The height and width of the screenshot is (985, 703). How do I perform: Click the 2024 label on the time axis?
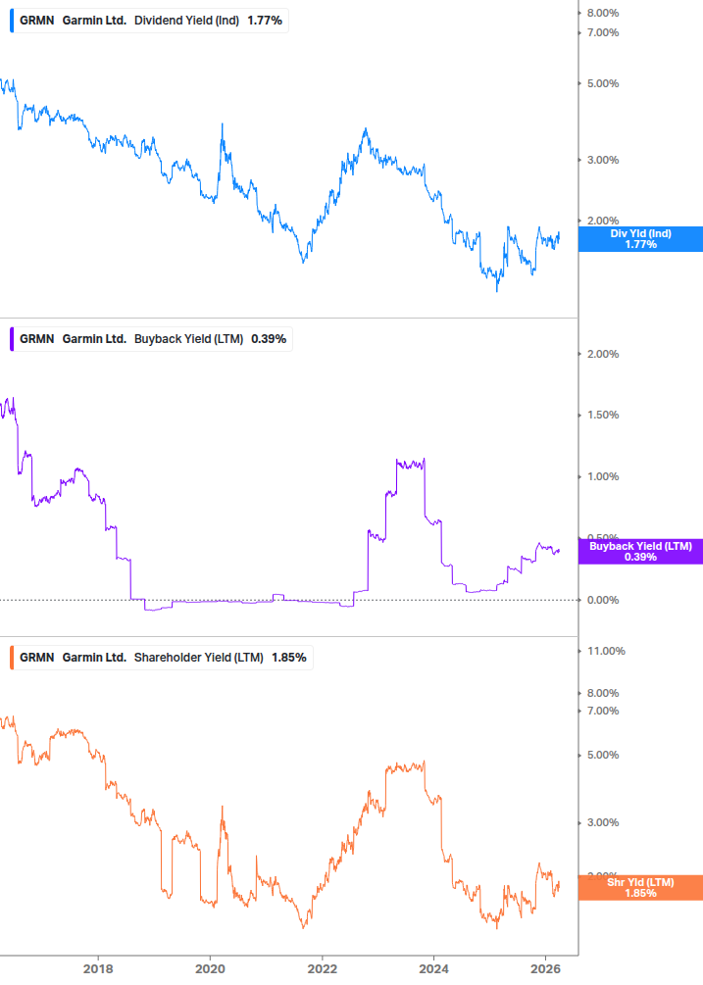click(x=434, y=968)
